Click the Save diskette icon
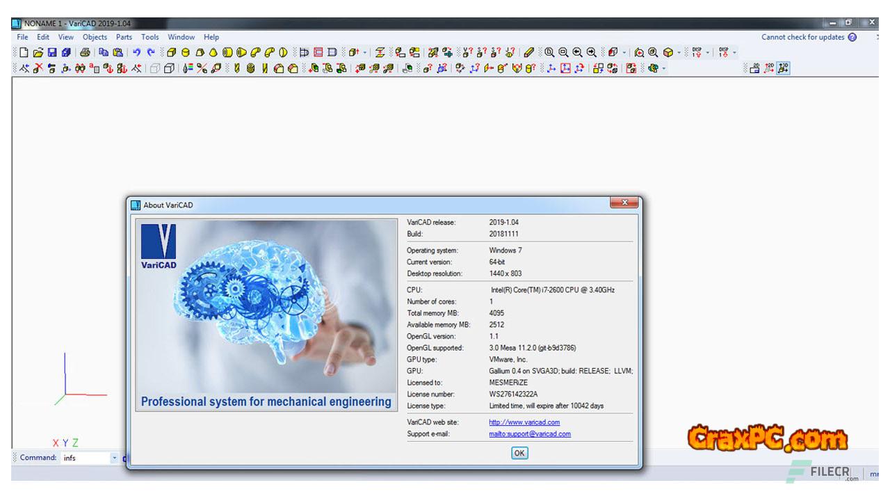This screenshot has height=501, width=890. coord(52,52)
